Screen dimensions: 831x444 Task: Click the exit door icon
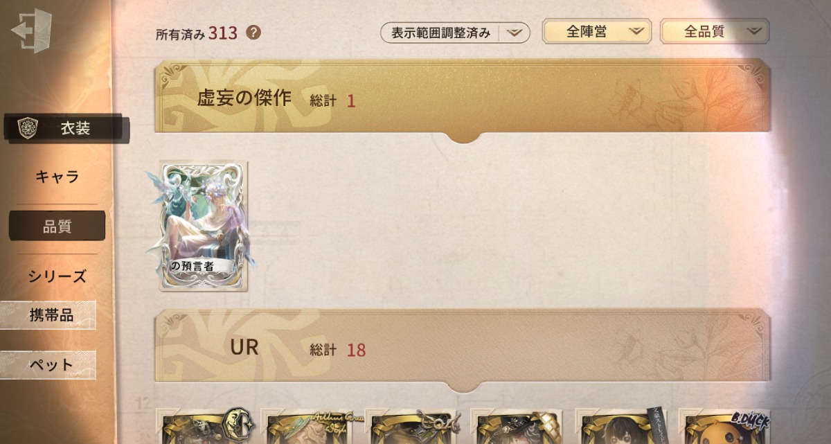pos(32,30)
